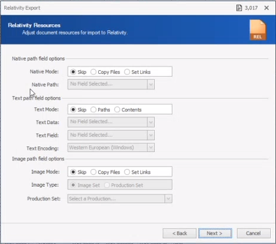Open the Text Data field dropdown
This screenshot has height=244, width=276.
pyautogui.click(x=151, y=122)
